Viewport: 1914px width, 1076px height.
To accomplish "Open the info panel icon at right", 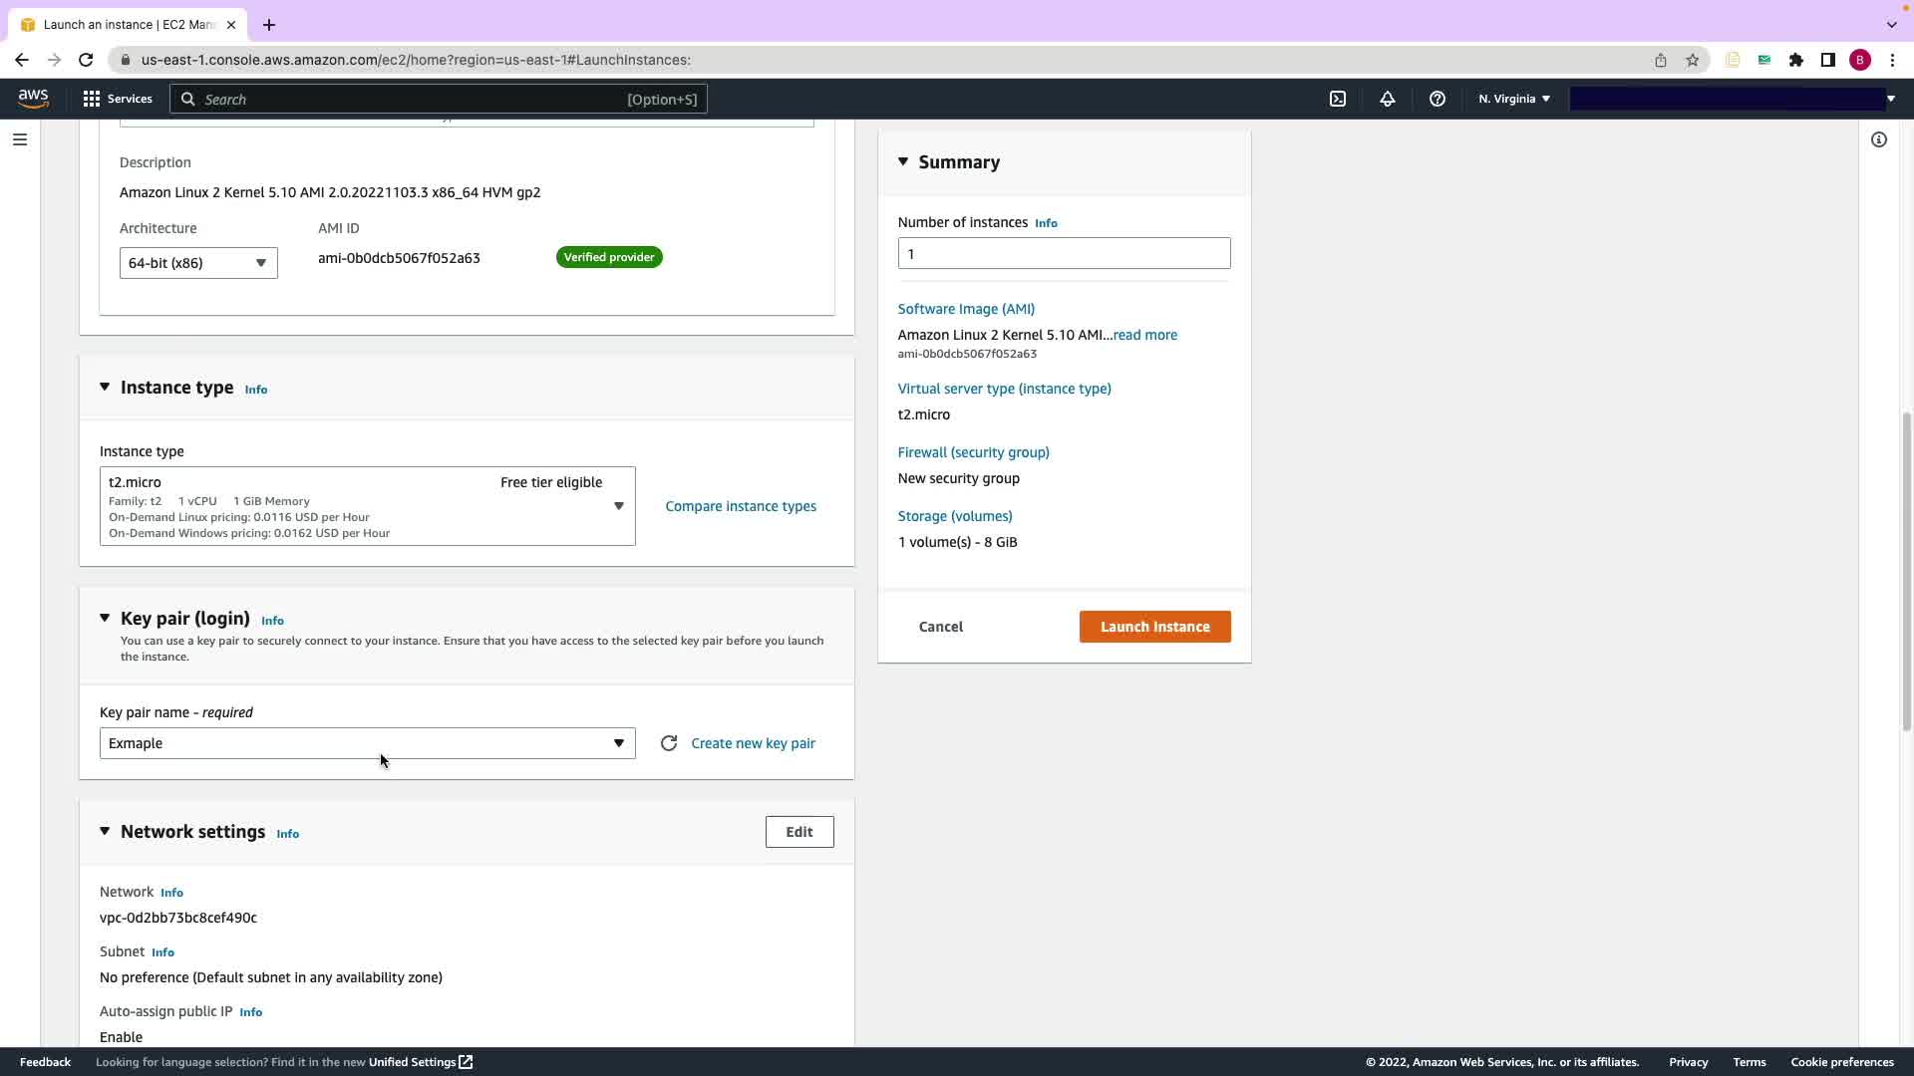I will click(1878, 139).
